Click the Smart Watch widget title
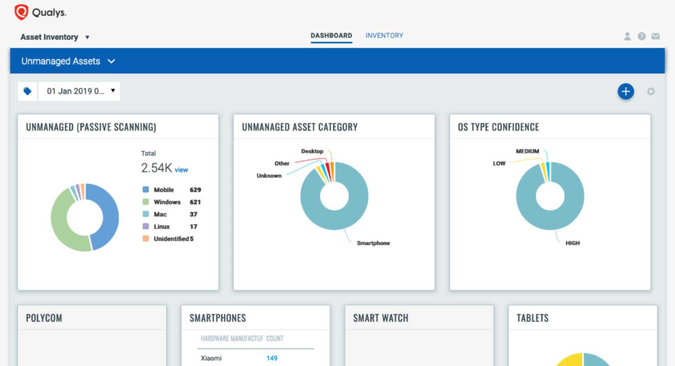The image size is (675, 366). [380, 318]
